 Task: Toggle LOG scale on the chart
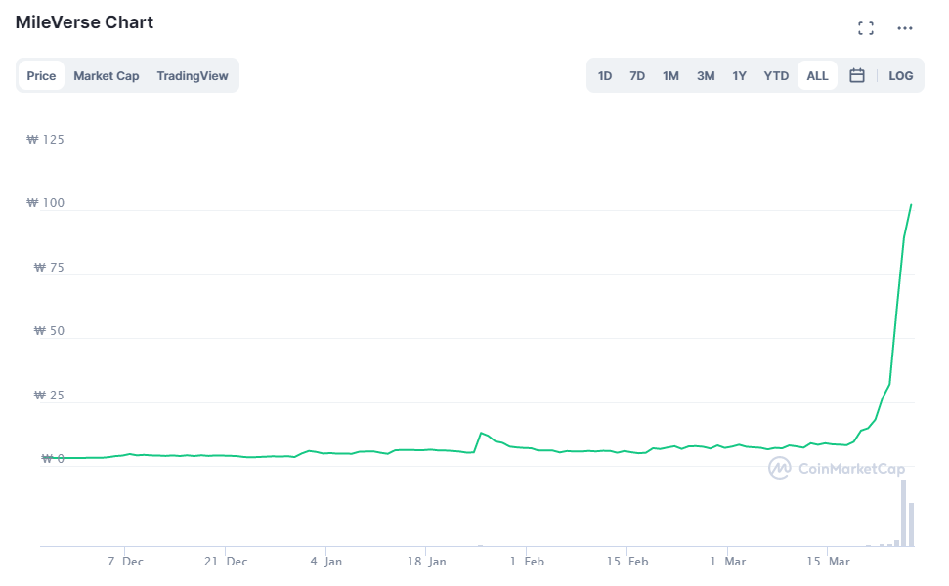900,75
